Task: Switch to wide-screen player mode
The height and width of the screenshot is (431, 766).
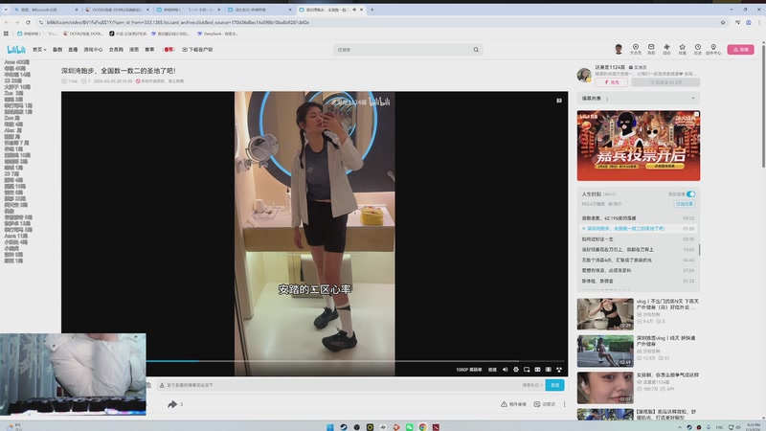Action: click(537, 370)
